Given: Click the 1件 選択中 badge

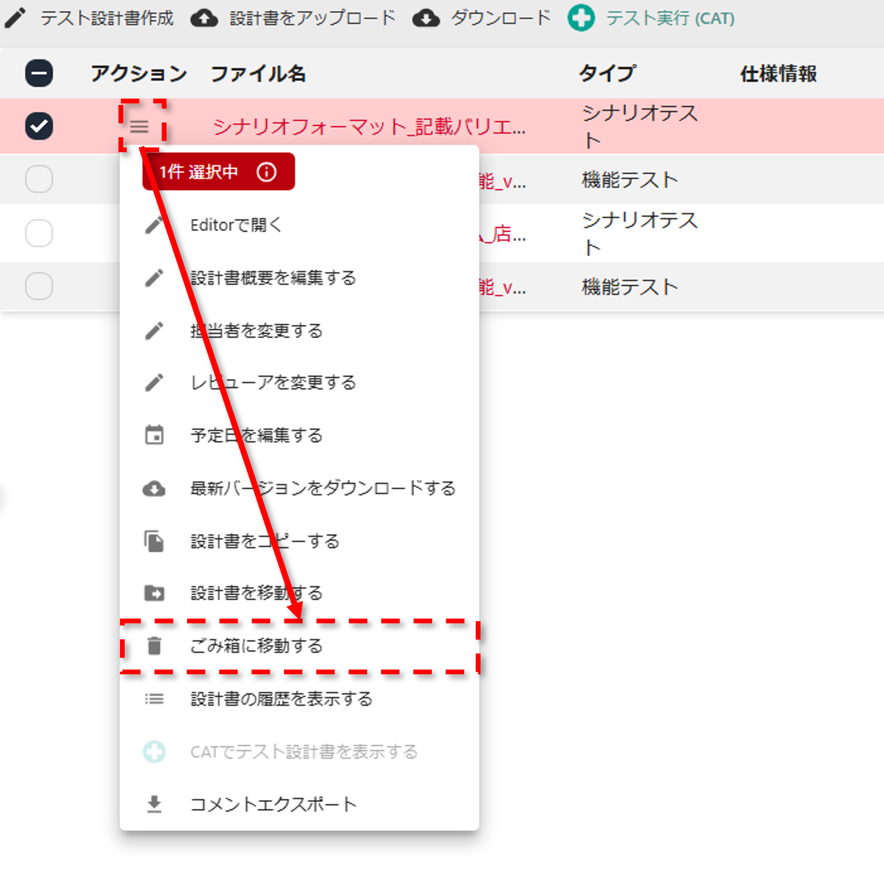Looking at the screenshot, I should [218, 172].
